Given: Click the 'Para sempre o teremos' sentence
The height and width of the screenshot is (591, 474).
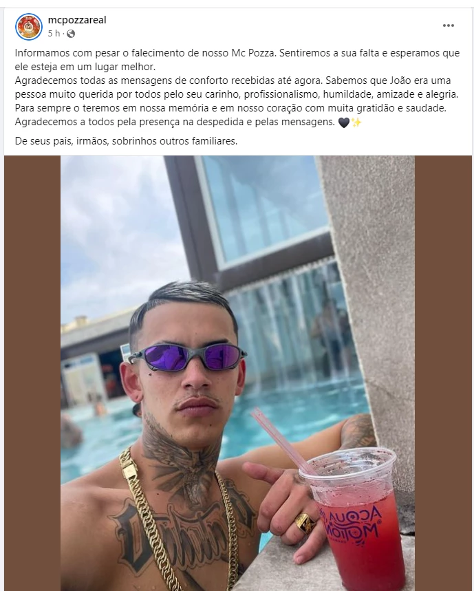Looking at the screenshot, I should (230, 108).
